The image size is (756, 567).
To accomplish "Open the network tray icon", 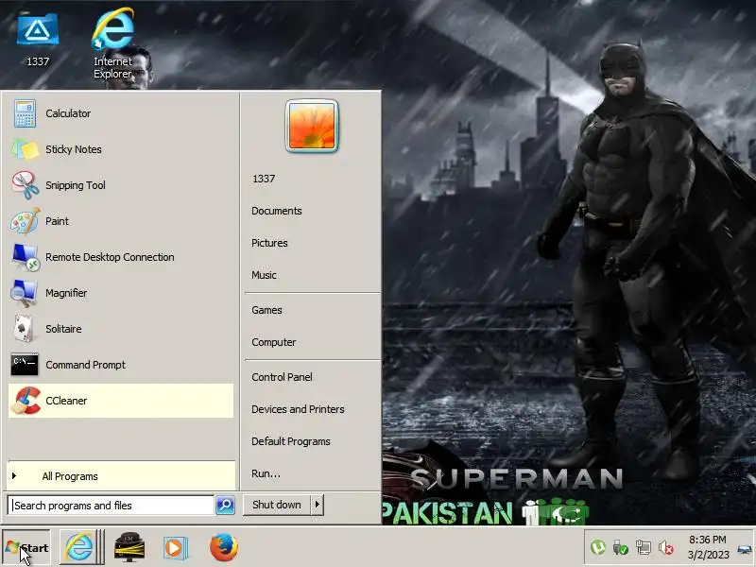I will (x=644, y=548).
